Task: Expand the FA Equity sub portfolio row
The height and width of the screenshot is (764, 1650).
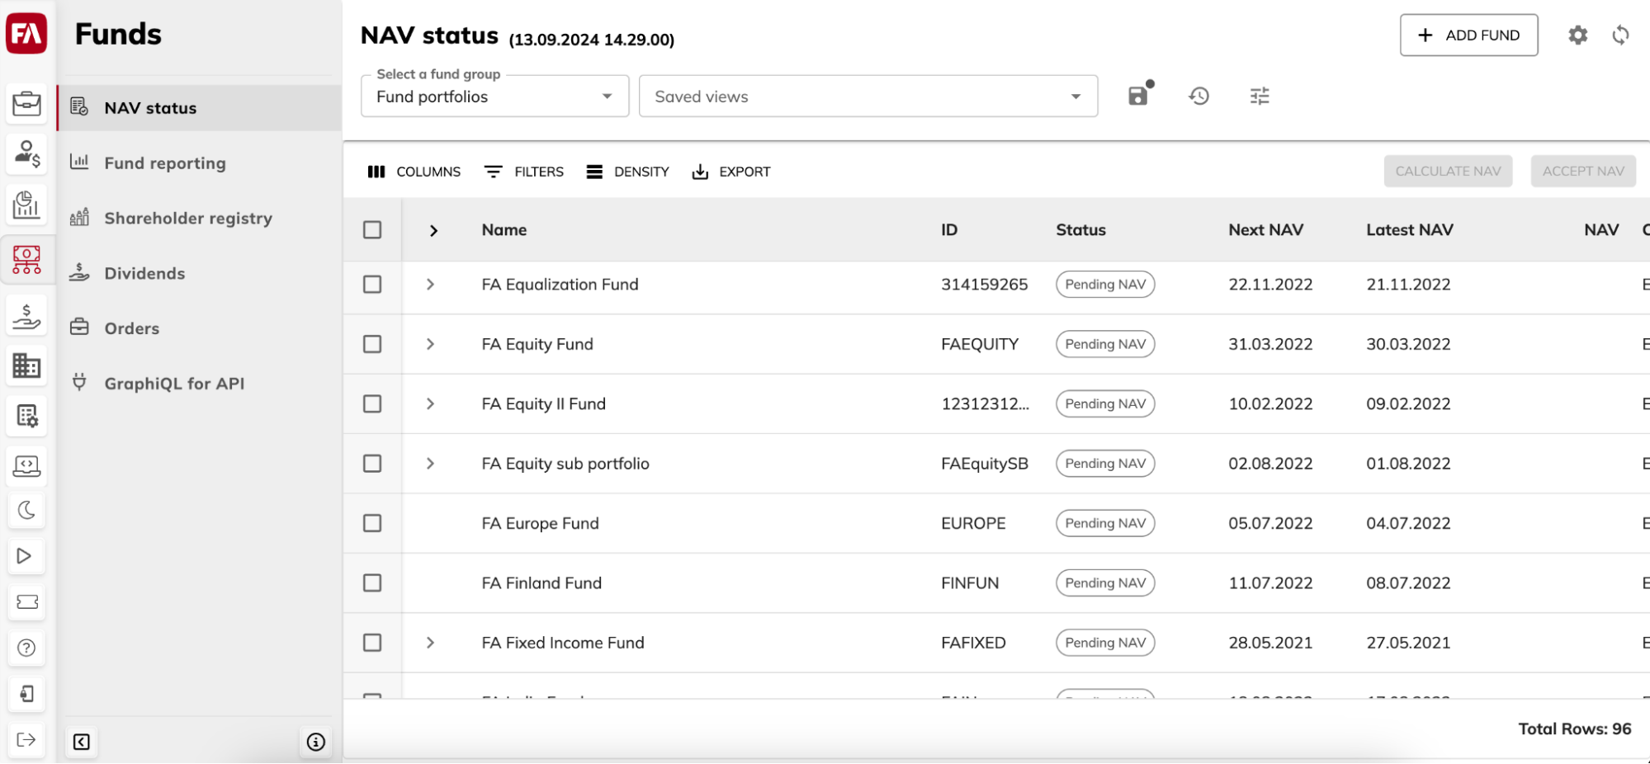Action: point(430,464)
